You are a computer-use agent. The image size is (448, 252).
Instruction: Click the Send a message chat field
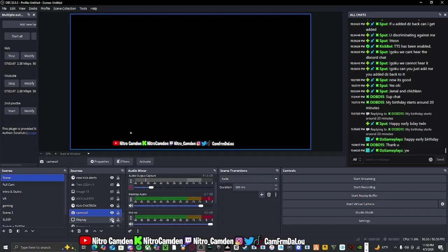(x=395, y=160)
